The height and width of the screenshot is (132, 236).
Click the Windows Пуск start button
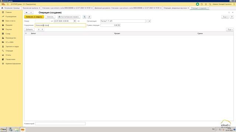[3, 129]
